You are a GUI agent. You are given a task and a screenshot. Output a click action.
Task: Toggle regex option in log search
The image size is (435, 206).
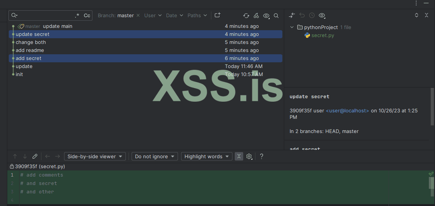click(77, 16)
